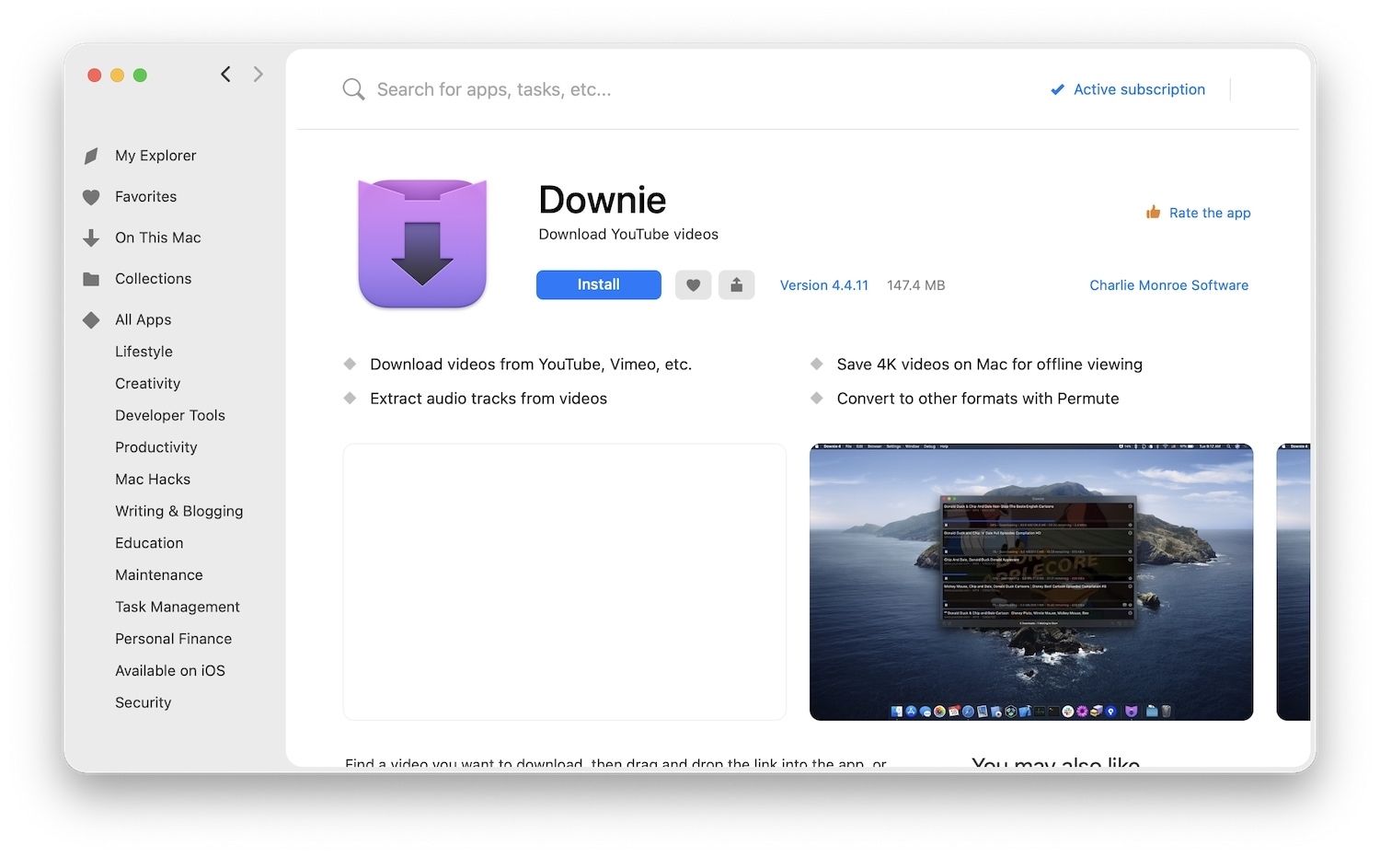Open the Charlie Monroe Software developer page
The image size is (1380, 857).
1168,284
